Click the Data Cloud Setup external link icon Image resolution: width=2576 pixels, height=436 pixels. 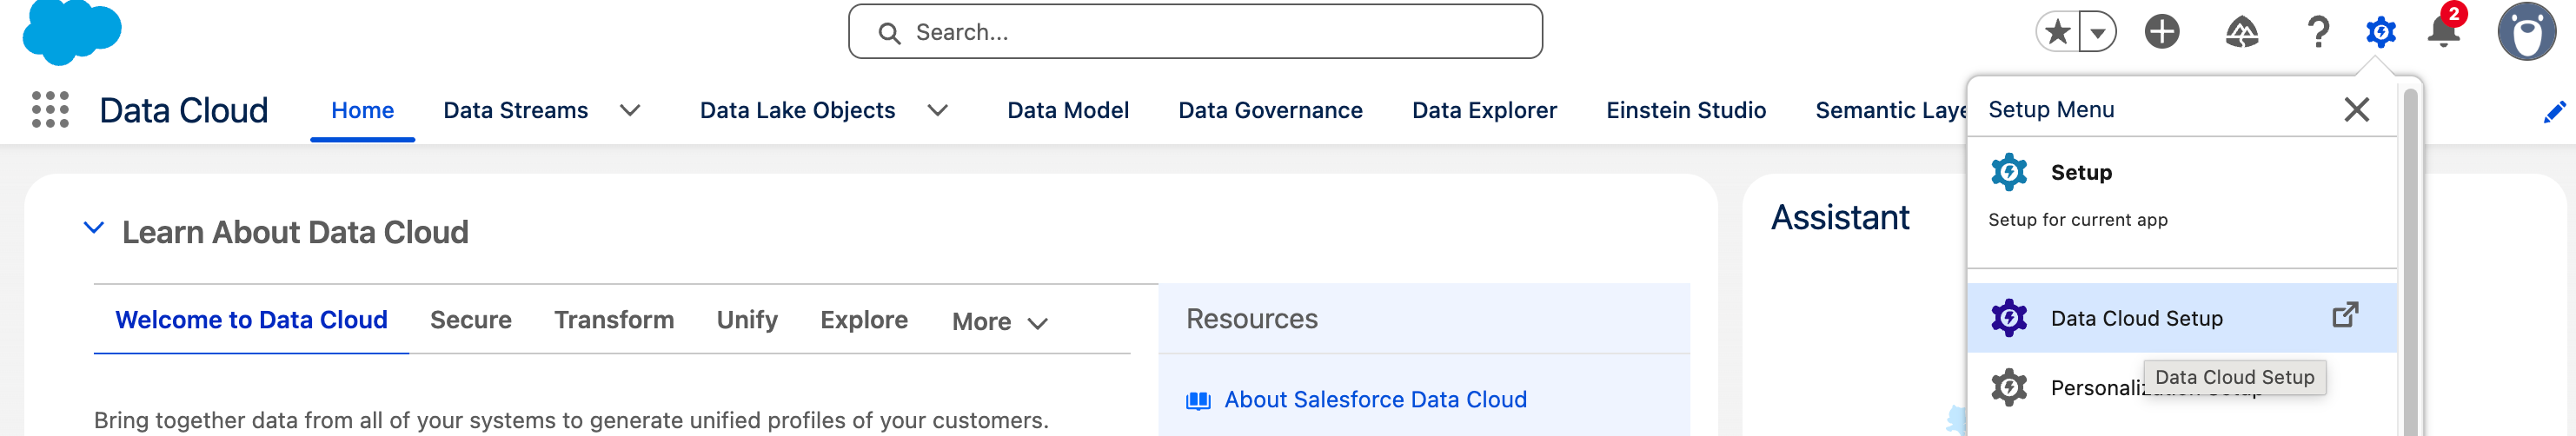point(2345,316)
